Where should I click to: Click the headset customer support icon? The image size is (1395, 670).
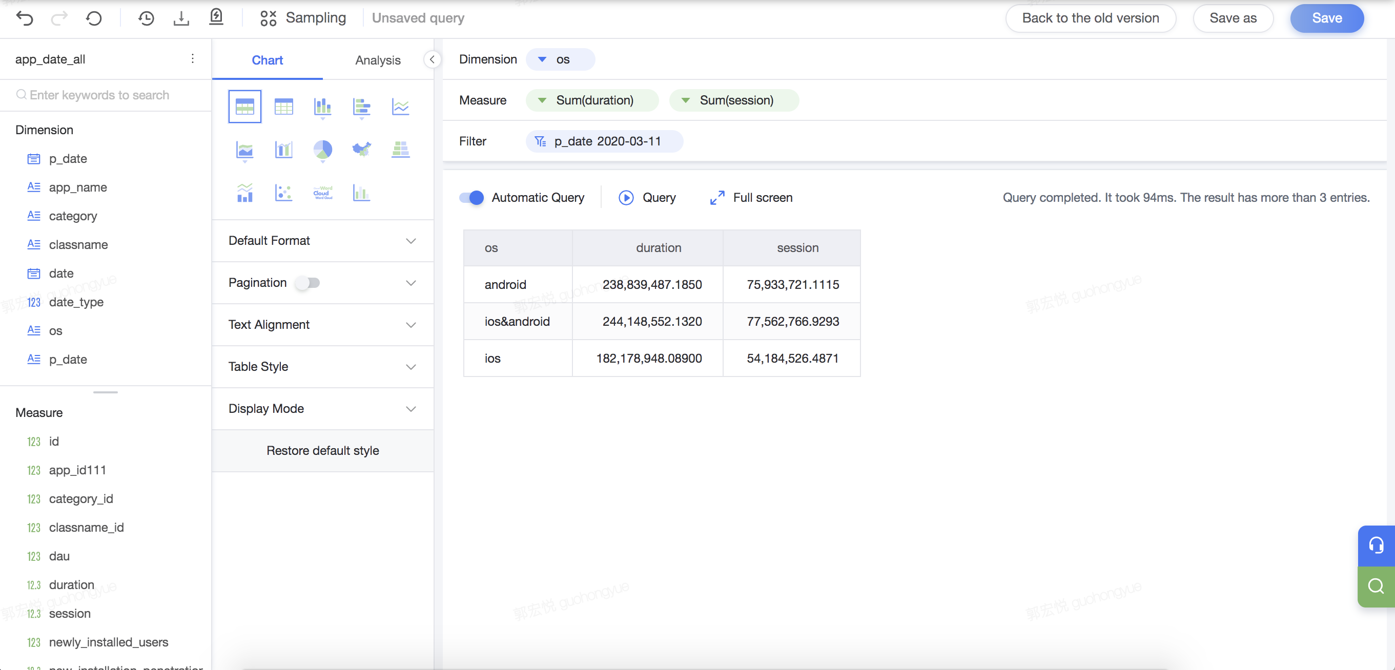[1376, 546]
